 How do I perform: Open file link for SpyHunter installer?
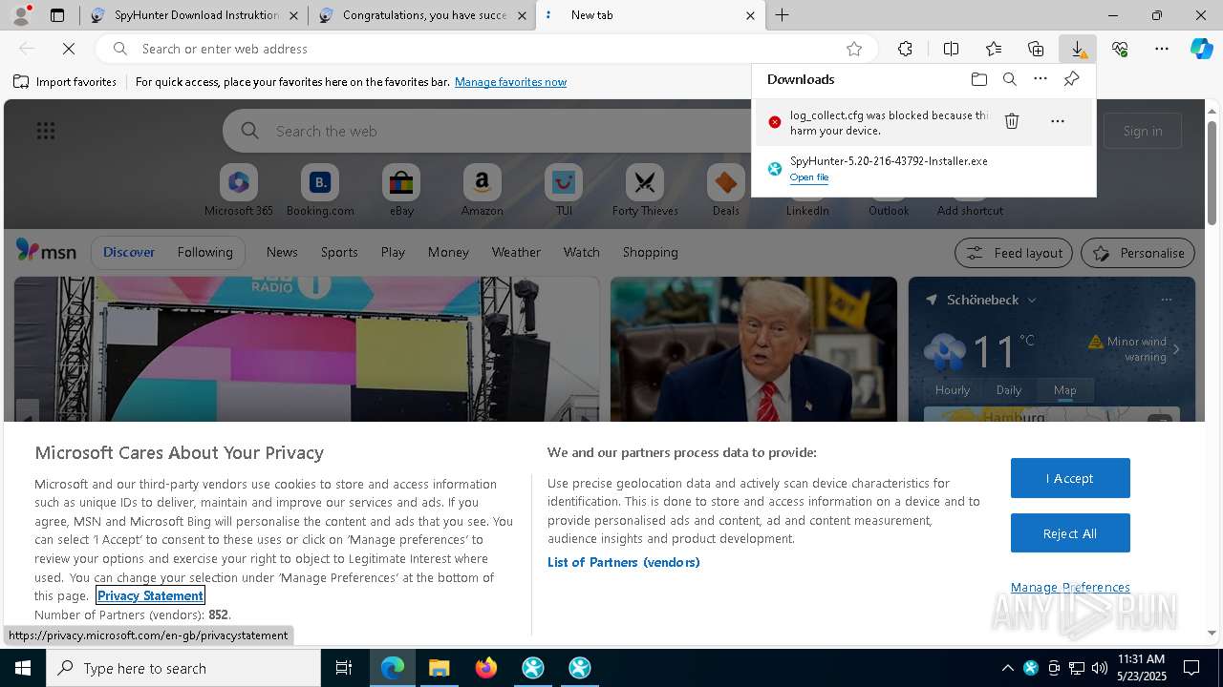(x=808, y=177)
